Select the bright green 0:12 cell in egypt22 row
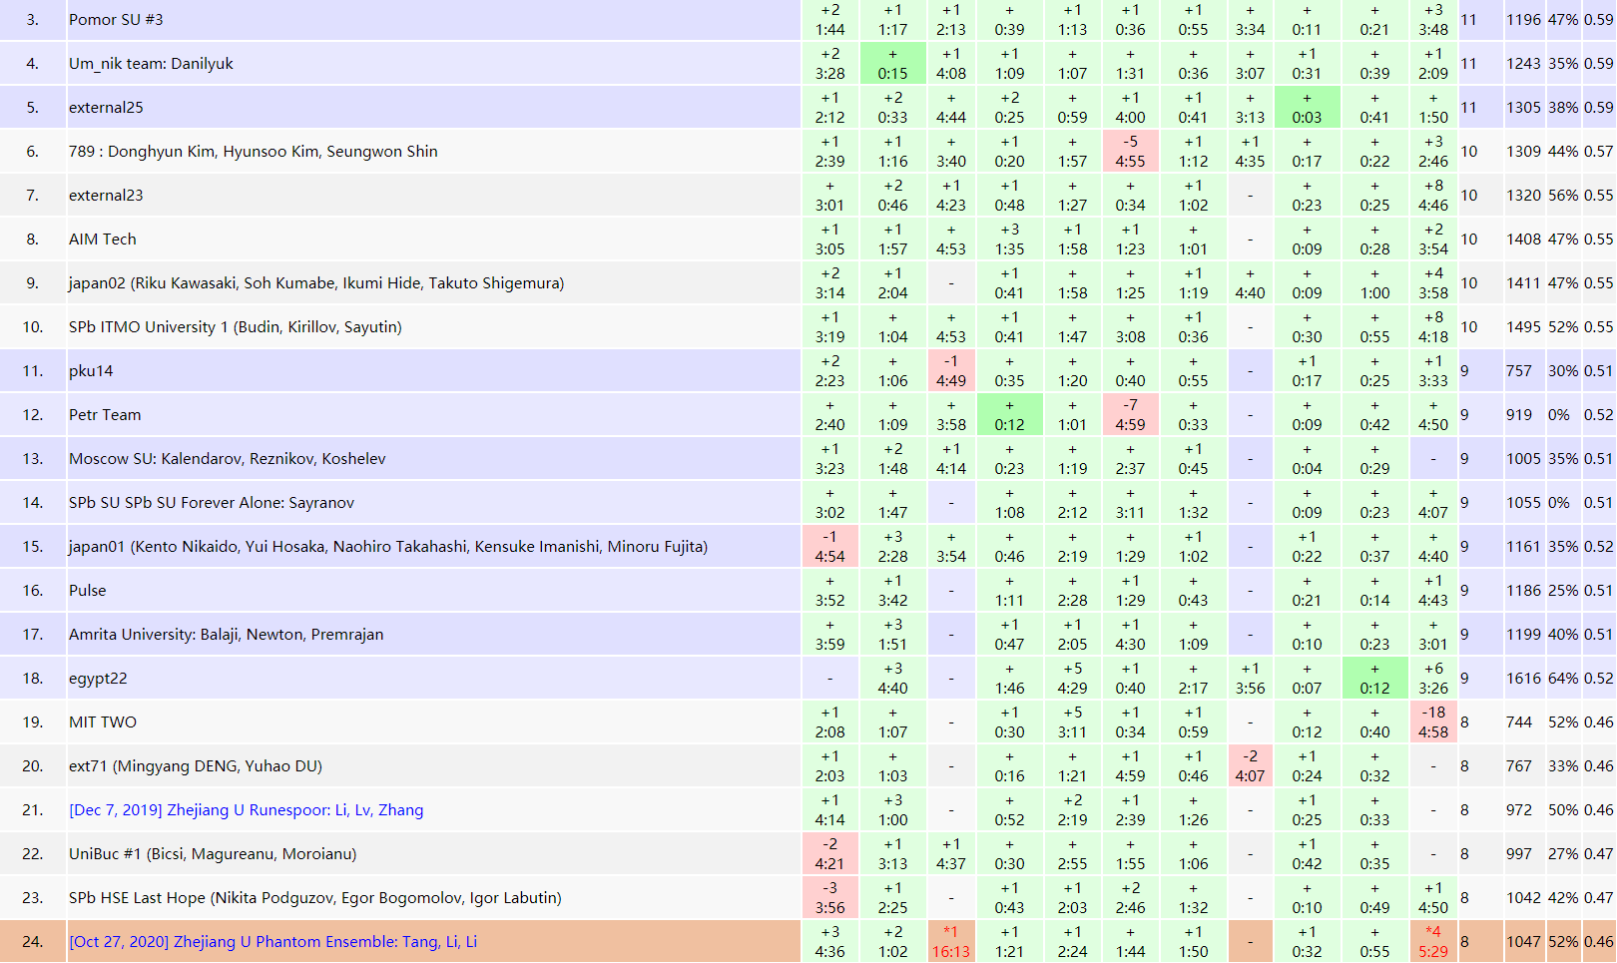Image resolution: width=1617 pixels, height=963 pixels. (1374, 679)
